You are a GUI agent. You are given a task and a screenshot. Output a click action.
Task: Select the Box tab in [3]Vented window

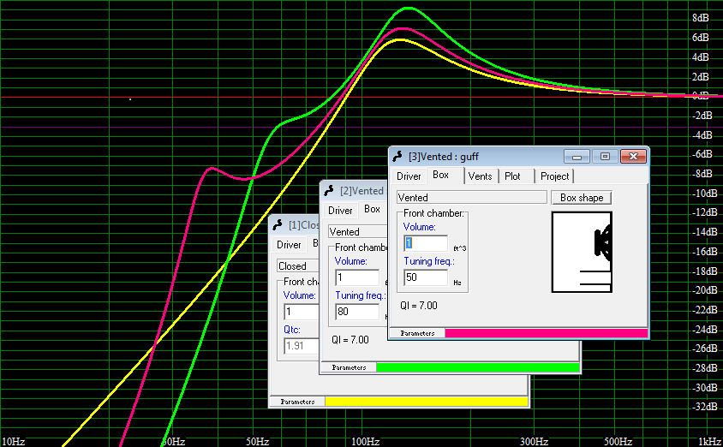440,175
